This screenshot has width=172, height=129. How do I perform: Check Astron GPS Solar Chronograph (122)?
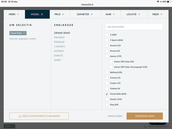[111, 67]
